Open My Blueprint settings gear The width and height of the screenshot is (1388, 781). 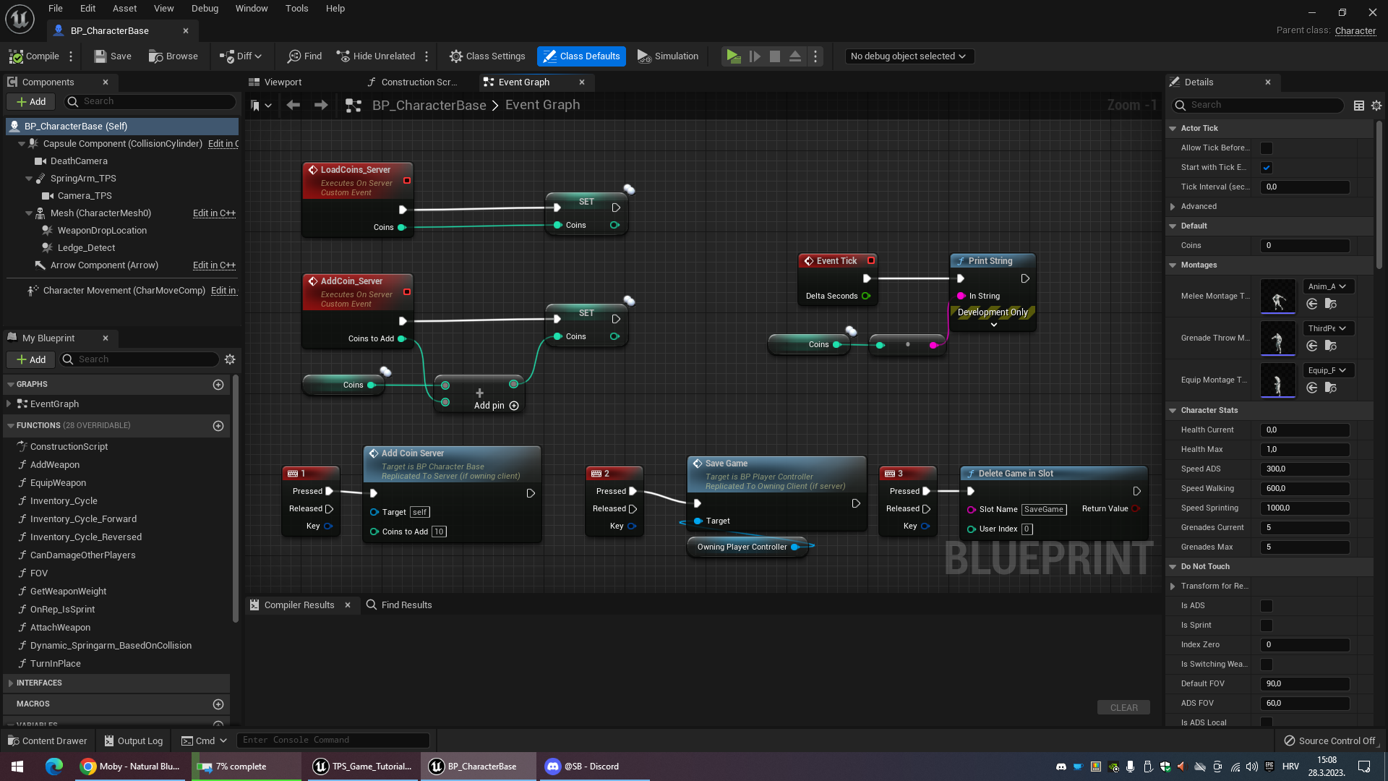[x=230, y=359]
